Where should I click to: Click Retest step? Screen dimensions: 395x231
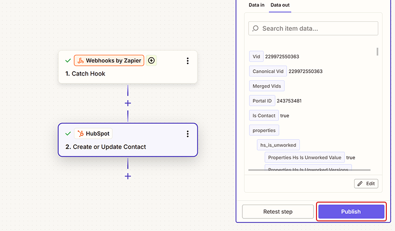pyautogui.click(x=277, y=212)
